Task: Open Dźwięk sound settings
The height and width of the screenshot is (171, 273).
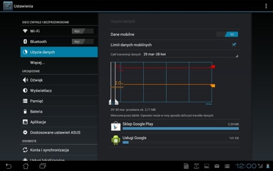Action: [59, 80]
